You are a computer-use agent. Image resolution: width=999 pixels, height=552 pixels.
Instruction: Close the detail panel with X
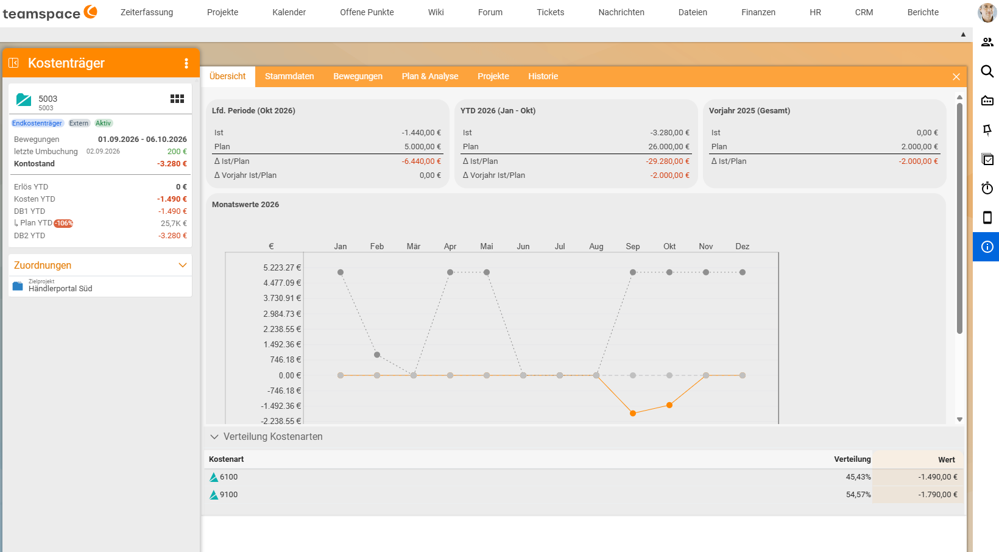click(x=956, y=77)
